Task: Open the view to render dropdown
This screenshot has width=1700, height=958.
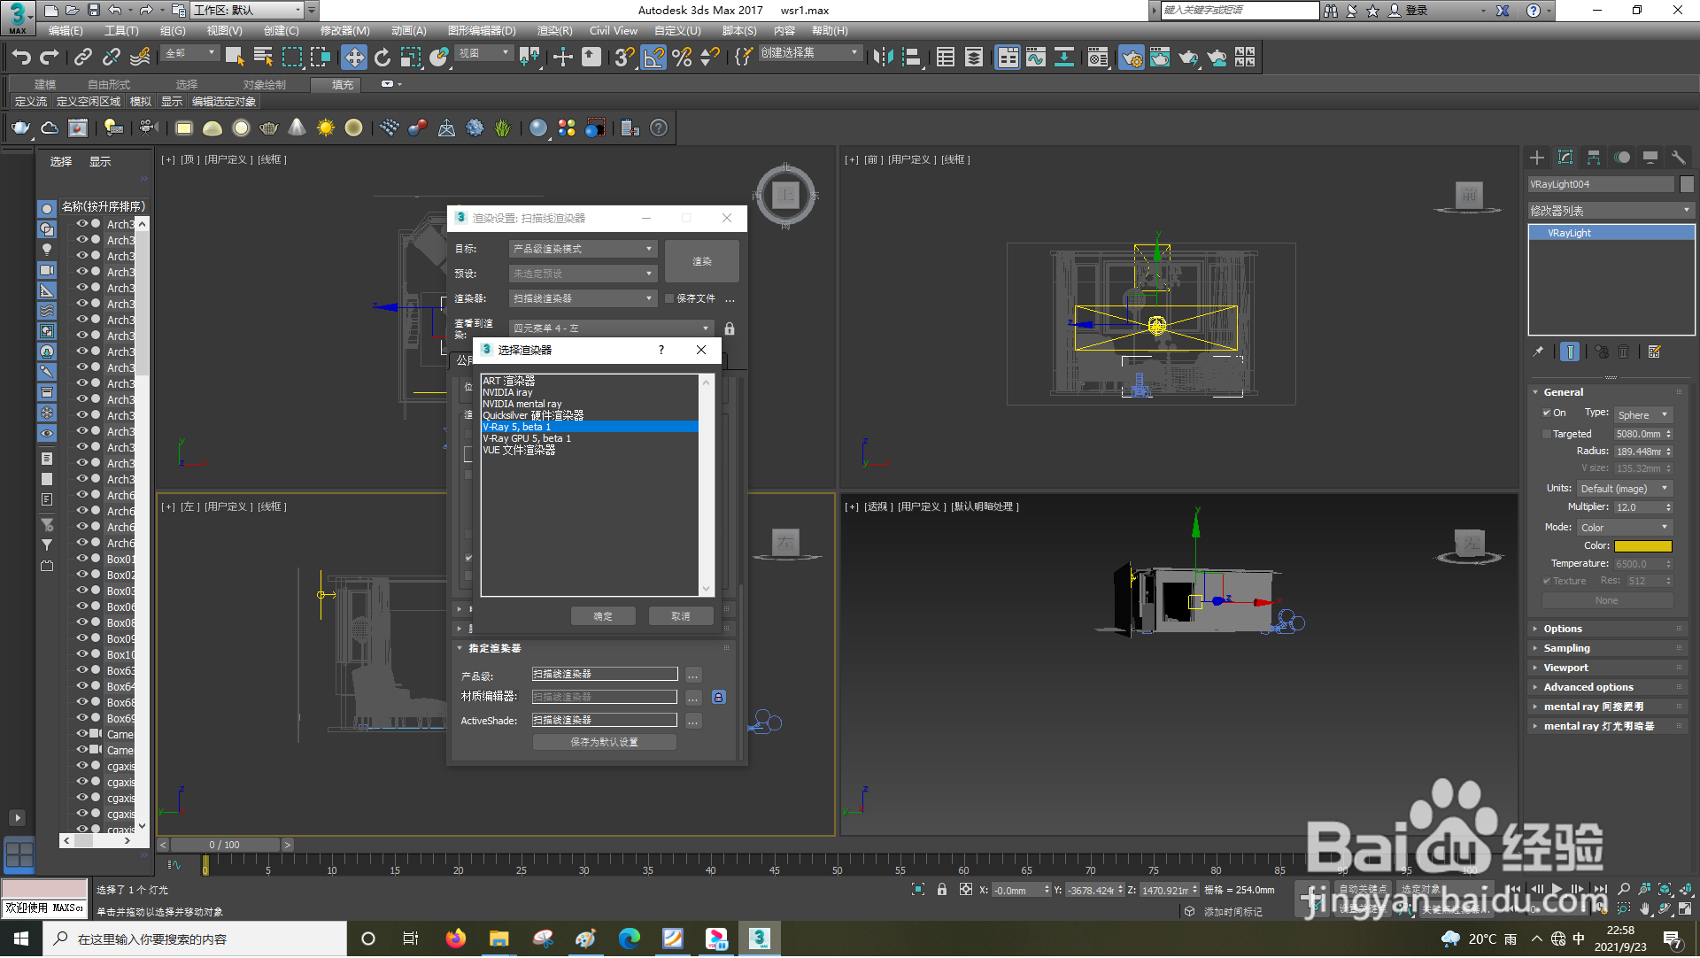Action: tap(611, 328)
